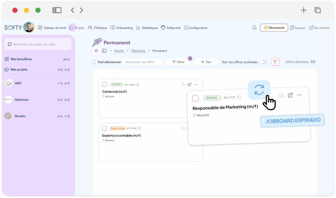Click the blue refresh jobboard icon
Image resolution: width=336 pixels, height=198 pixels.
point(259,90)
